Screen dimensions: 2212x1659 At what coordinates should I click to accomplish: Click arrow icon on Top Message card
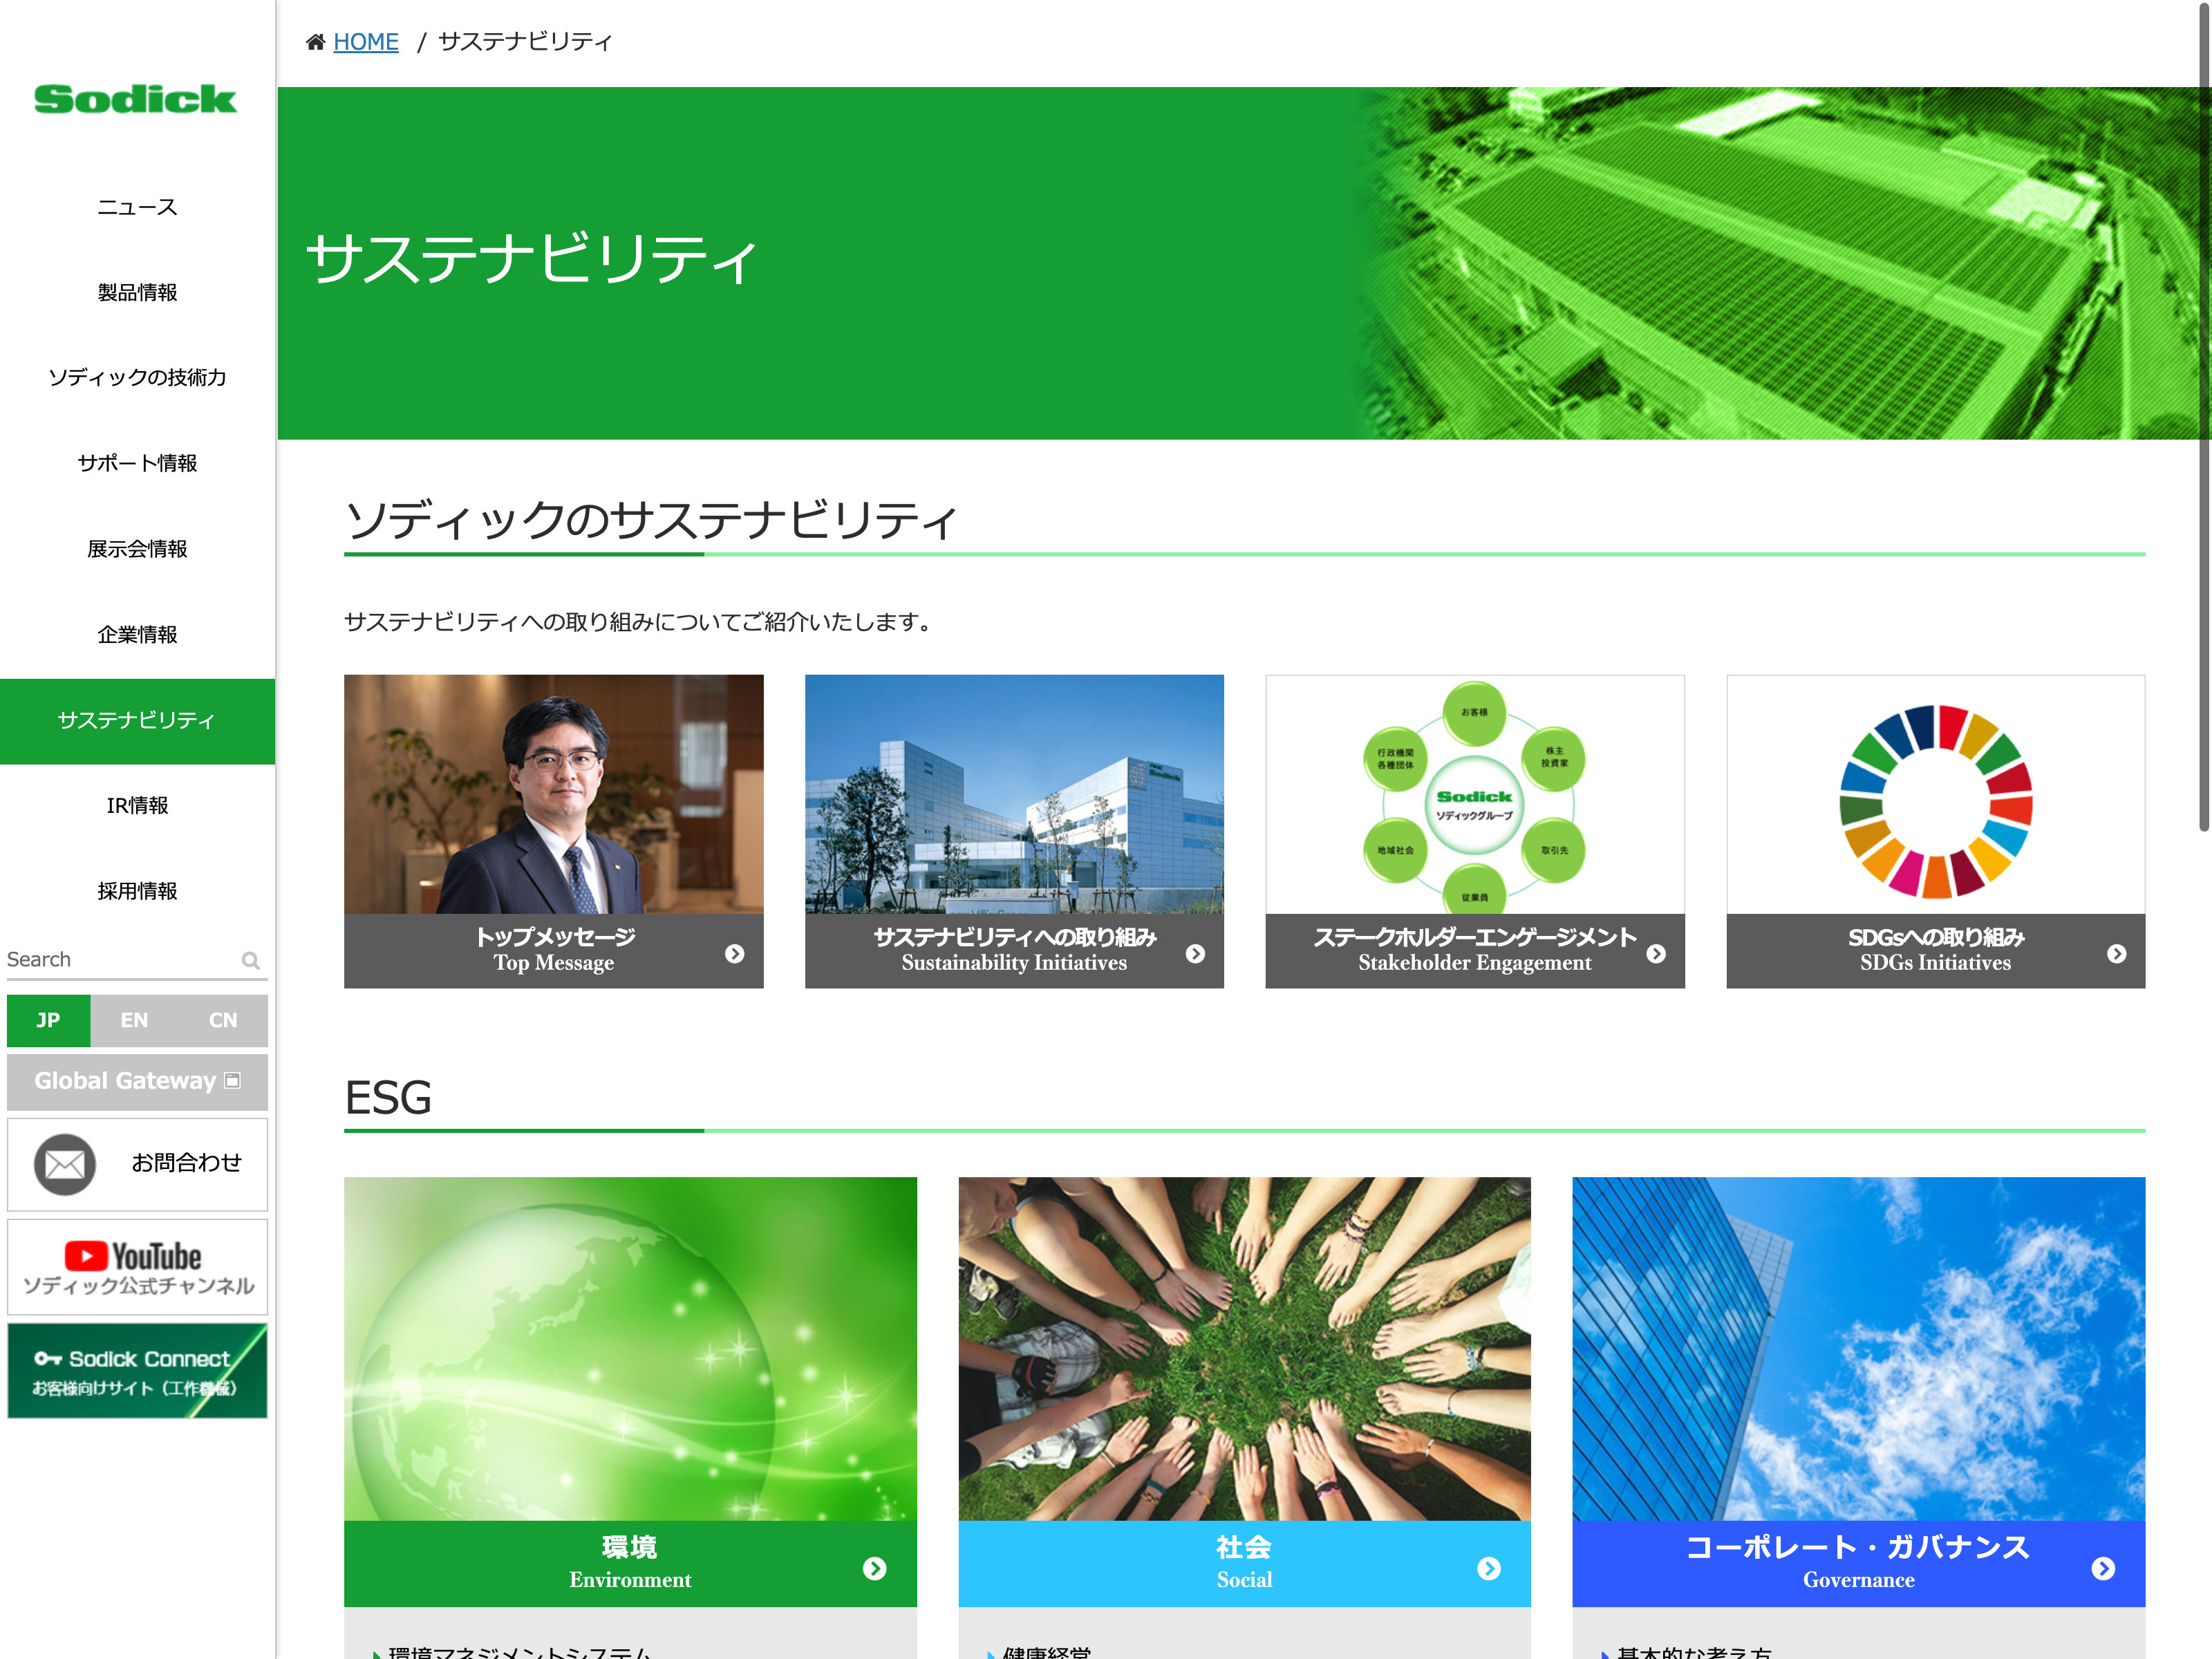[735, 954]
